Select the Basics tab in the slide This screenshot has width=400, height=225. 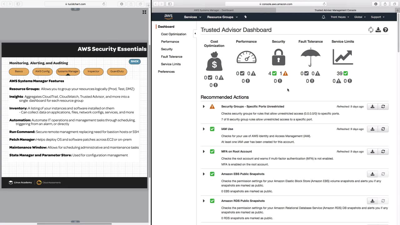[x=19, y=72]
